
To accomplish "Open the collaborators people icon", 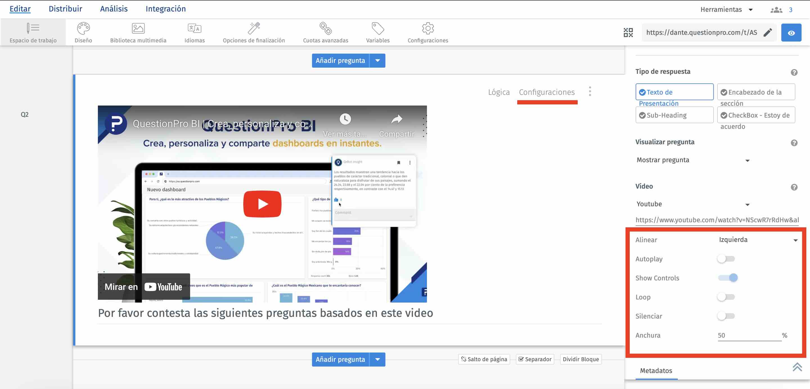I will [x=776, y=10].
